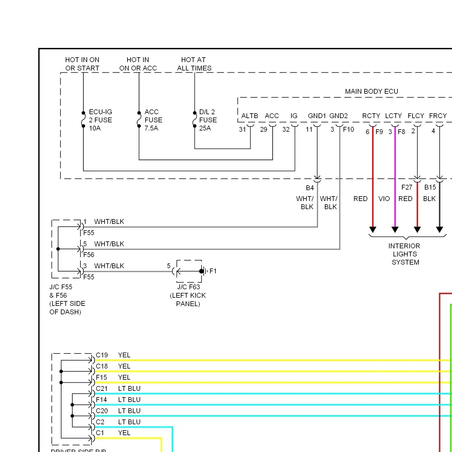Click the F27 connector label
Screen dimensions: 452x452
coord(407,187)
